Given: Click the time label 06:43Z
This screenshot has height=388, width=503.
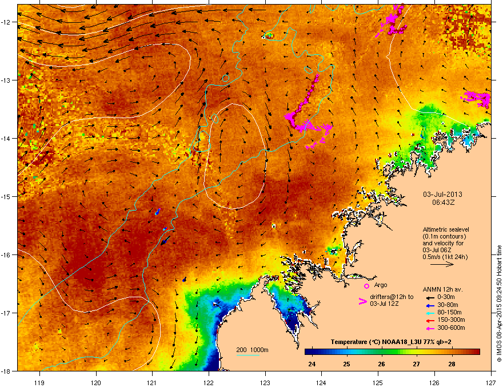Looking at the screenshot, I should (443, 203).
